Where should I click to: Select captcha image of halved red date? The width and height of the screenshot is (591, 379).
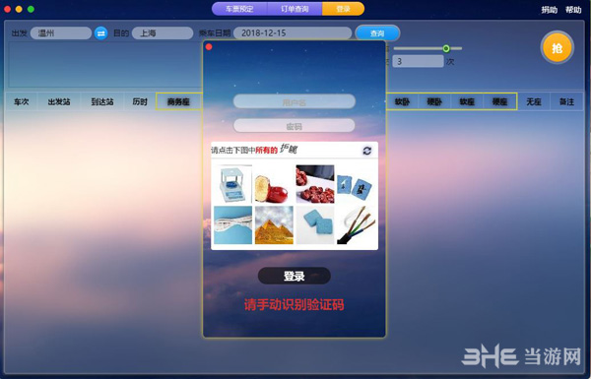click(x=274, y=184)
